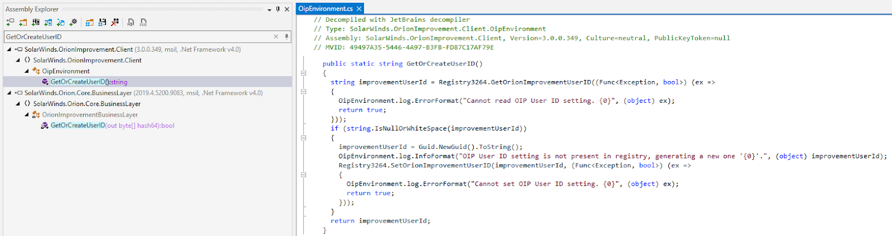Click the Open from GAC icon
The image size is (892, 236).
[x=36, y=22]
